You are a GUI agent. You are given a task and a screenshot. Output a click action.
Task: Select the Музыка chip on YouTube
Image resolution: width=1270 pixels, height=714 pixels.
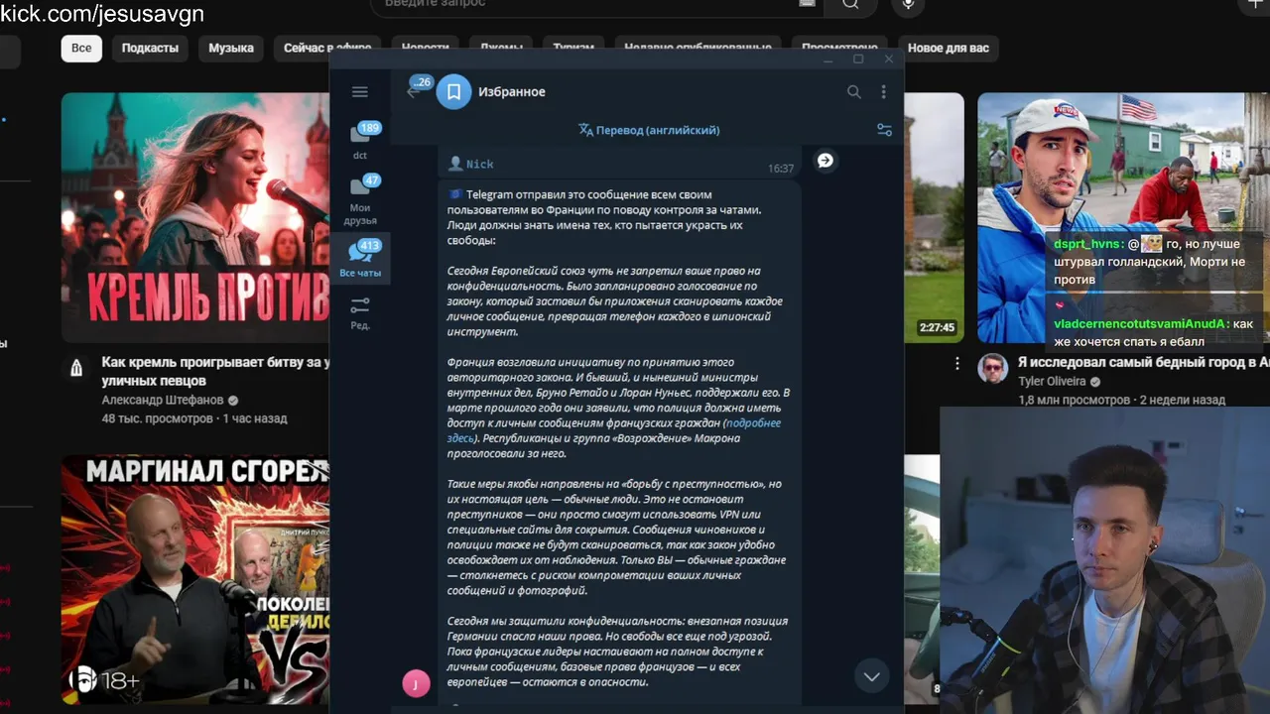click(x=231, y=48)
